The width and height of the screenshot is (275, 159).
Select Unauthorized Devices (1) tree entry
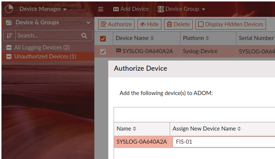[45, 56]
